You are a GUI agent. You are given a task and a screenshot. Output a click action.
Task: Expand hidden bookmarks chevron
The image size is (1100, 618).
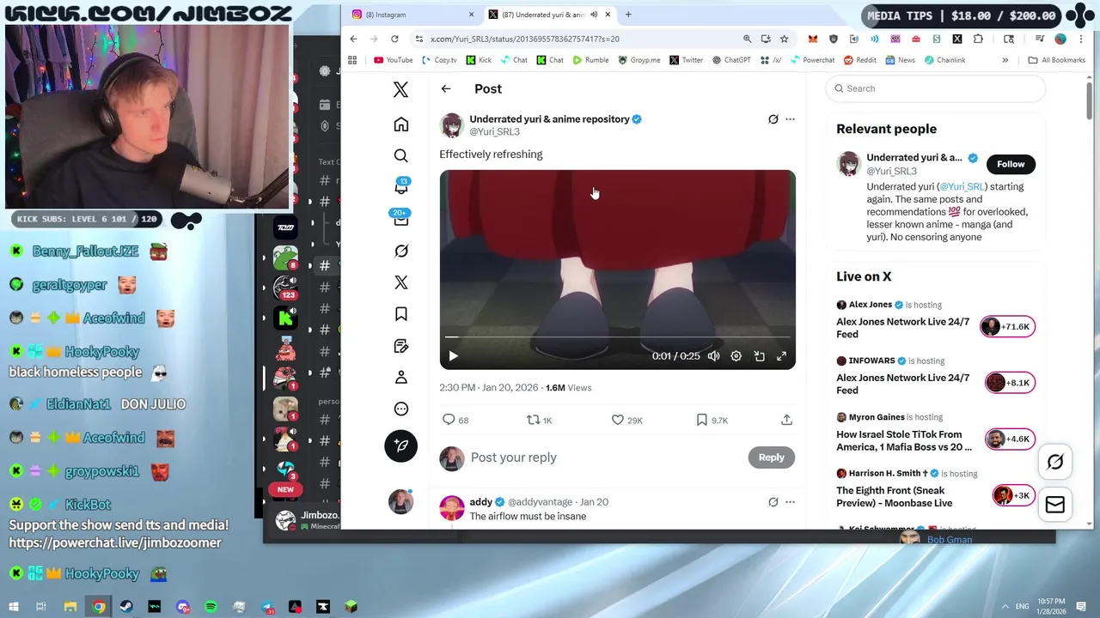click(x=1005, y=60)
